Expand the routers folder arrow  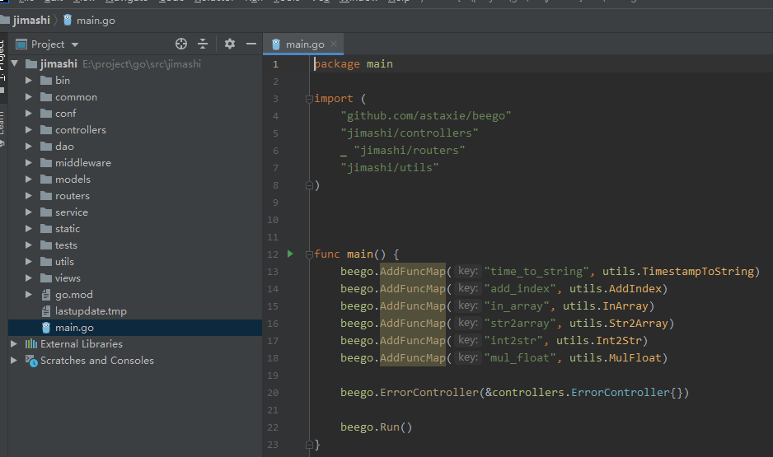[29, 196]
